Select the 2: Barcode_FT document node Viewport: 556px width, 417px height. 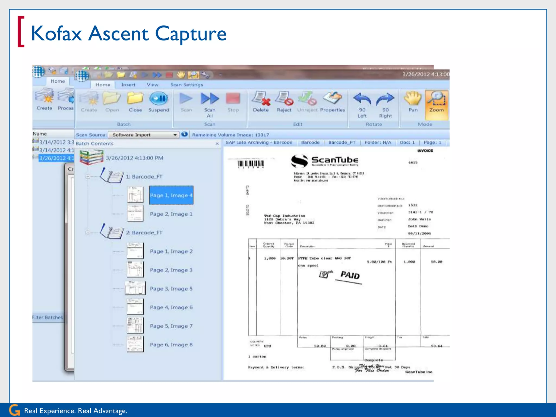click(x=144, y=233)
